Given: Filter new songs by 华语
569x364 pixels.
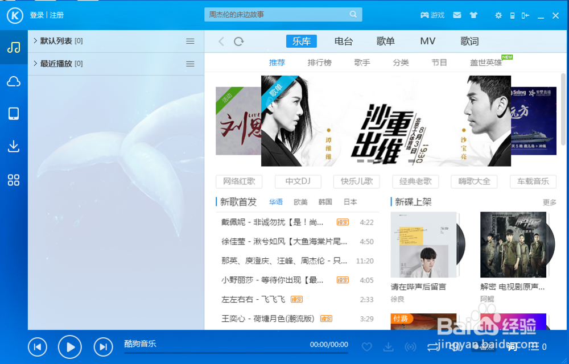Looking at the screenshot, I should click(276, 202).
